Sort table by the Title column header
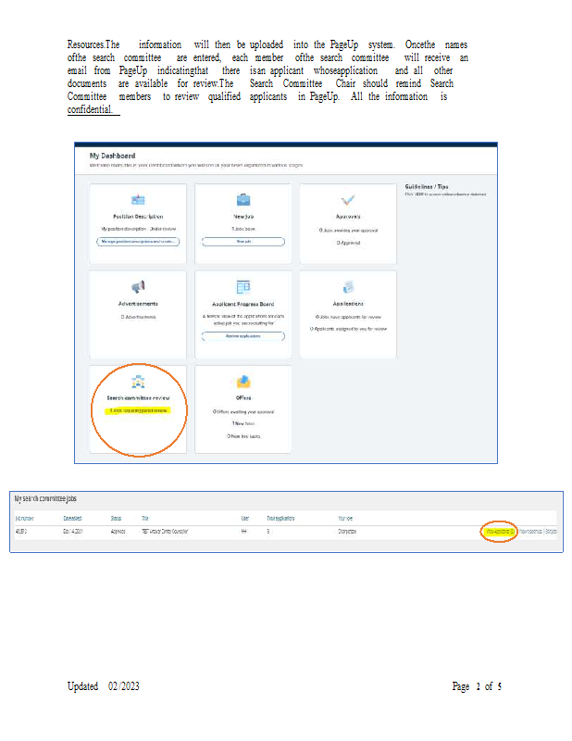The width and height of the screenshot is (572, 741). point(145,519)
